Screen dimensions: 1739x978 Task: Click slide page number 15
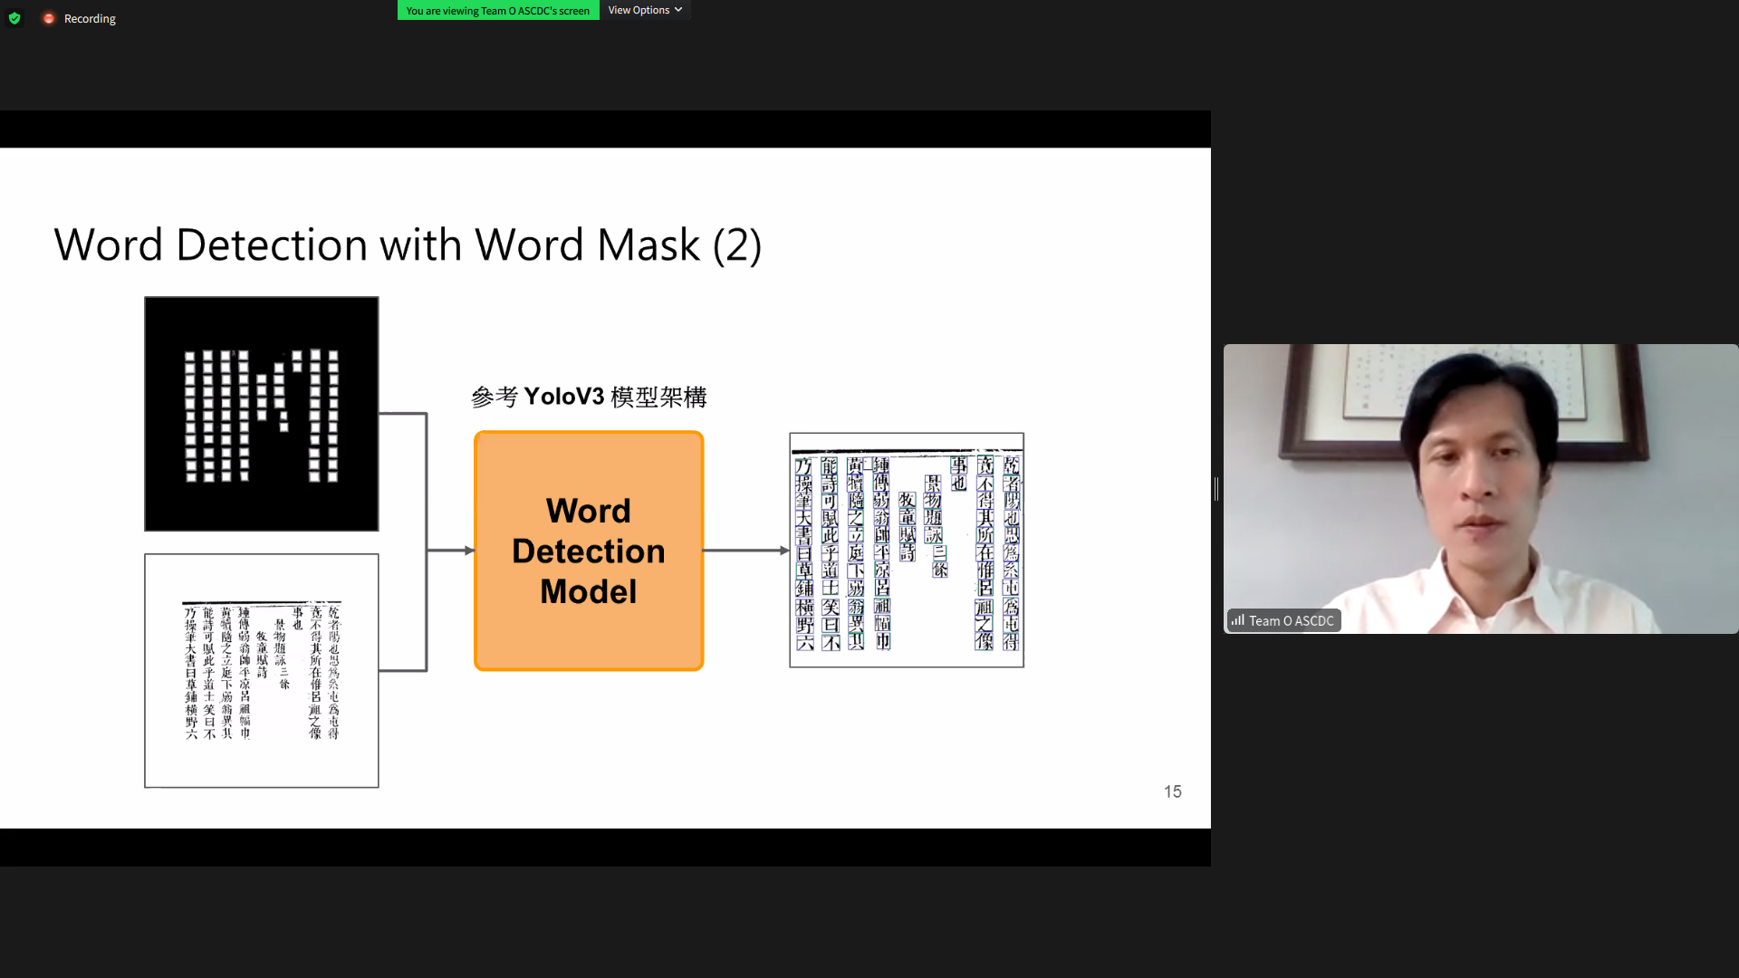[1172, 791]
